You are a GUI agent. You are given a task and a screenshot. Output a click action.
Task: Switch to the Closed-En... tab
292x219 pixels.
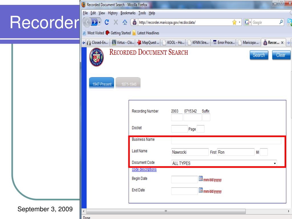click(x=98, y=43)
